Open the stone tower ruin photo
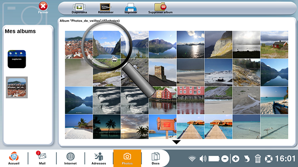Screen dimensions: 298x167 [163, 72]
